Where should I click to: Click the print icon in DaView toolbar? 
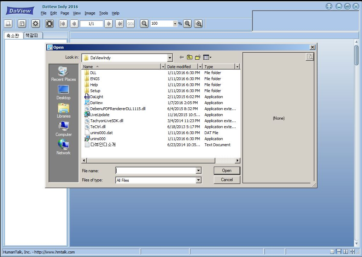click(x=8, y=24)
